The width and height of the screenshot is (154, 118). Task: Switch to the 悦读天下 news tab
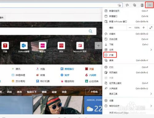pos(32,92)
